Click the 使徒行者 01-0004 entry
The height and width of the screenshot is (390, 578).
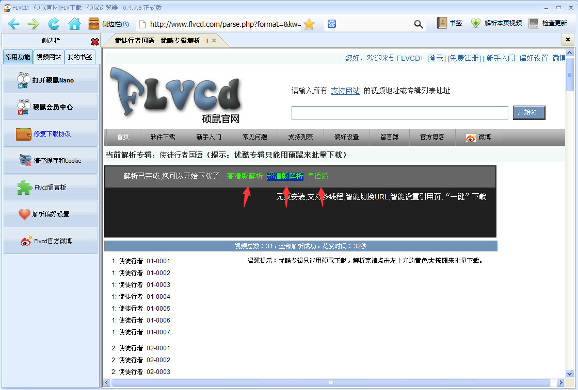[x=141, y=297]
